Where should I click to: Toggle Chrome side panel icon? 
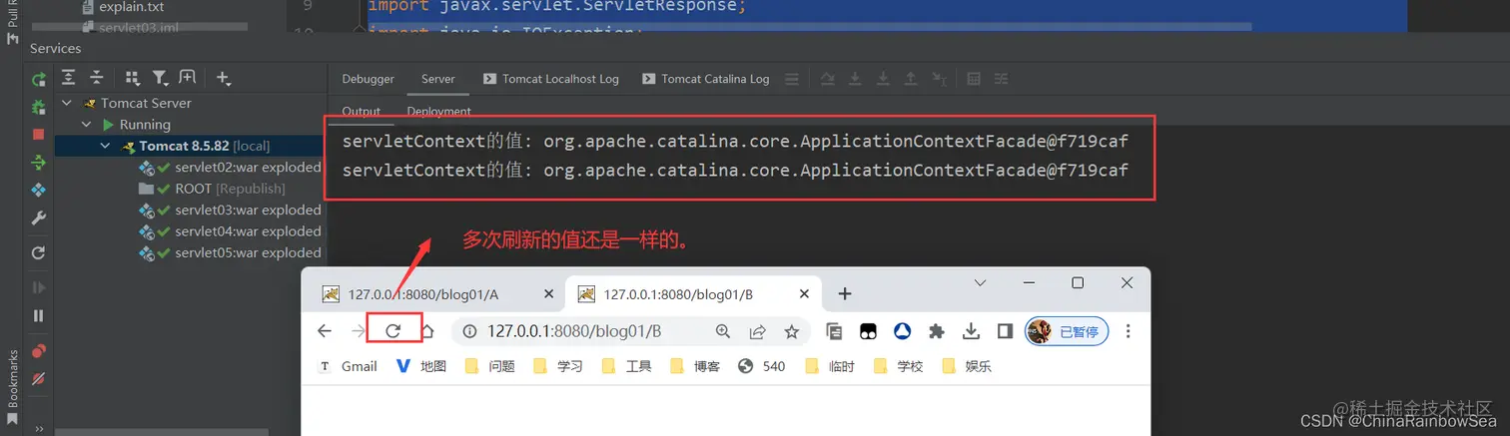(1005, 331)
